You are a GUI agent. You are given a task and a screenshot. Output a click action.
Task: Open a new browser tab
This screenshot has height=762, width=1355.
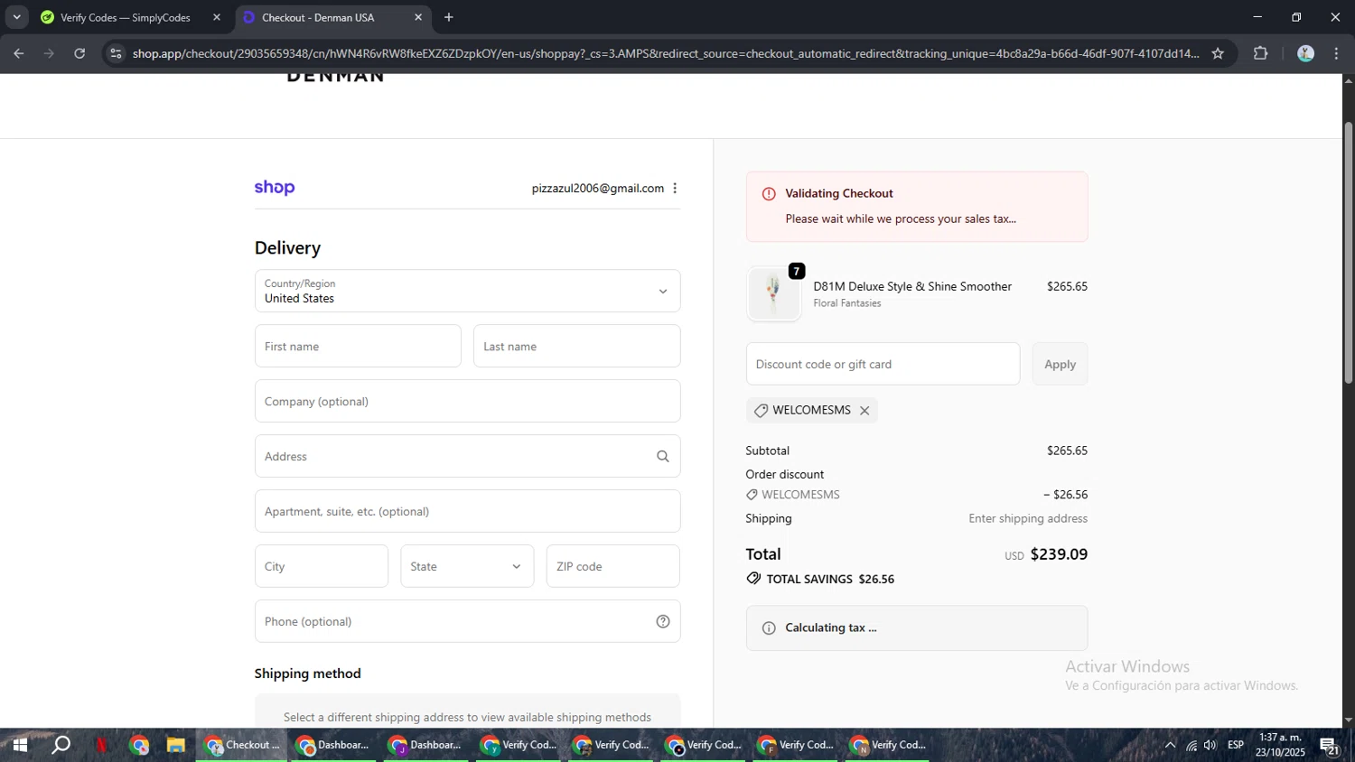click(x=449, y=17)
